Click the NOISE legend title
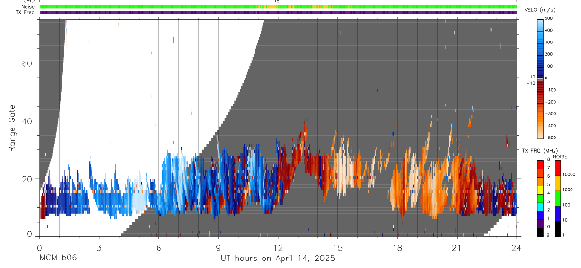 click(x=560, y=157)
